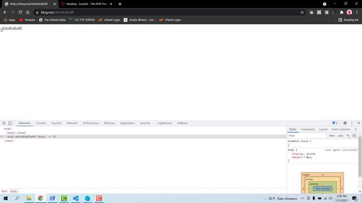Expand the margin shorthand property arrow

[x=304, y=157]
